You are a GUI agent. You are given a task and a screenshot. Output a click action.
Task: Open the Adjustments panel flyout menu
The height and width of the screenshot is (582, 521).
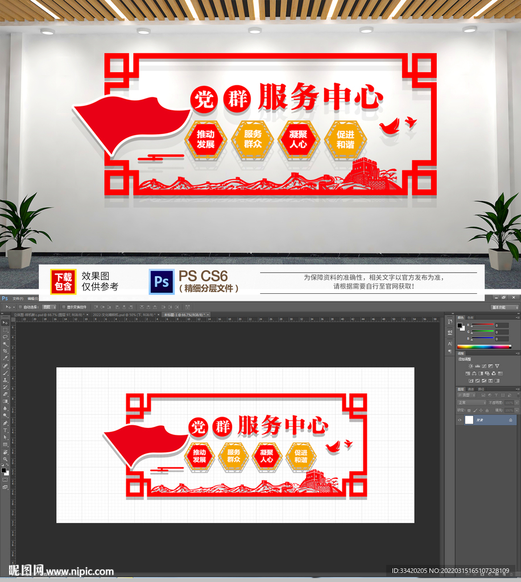tap(517, 354)
